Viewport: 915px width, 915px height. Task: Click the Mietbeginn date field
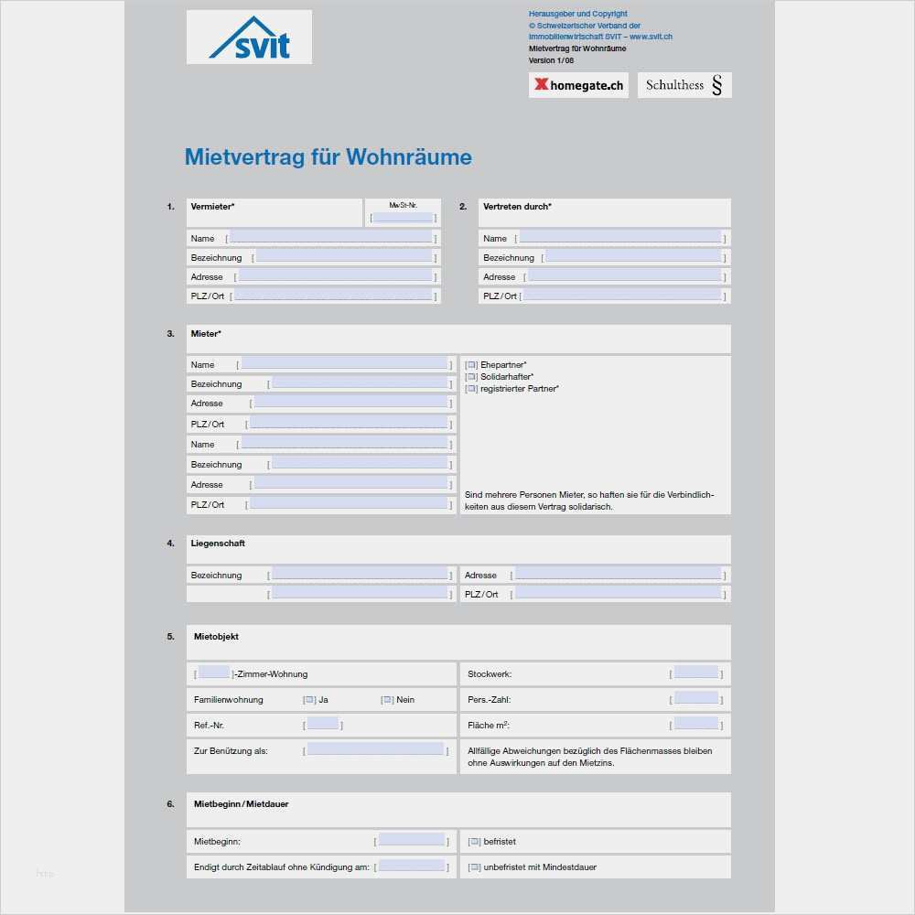click(411, 841)
